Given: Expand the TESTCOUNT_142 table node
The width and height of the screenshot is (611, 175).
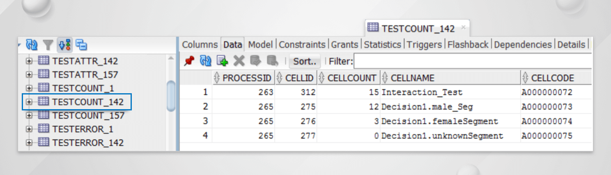Looking at the screenshot, I should coord(29,101).
